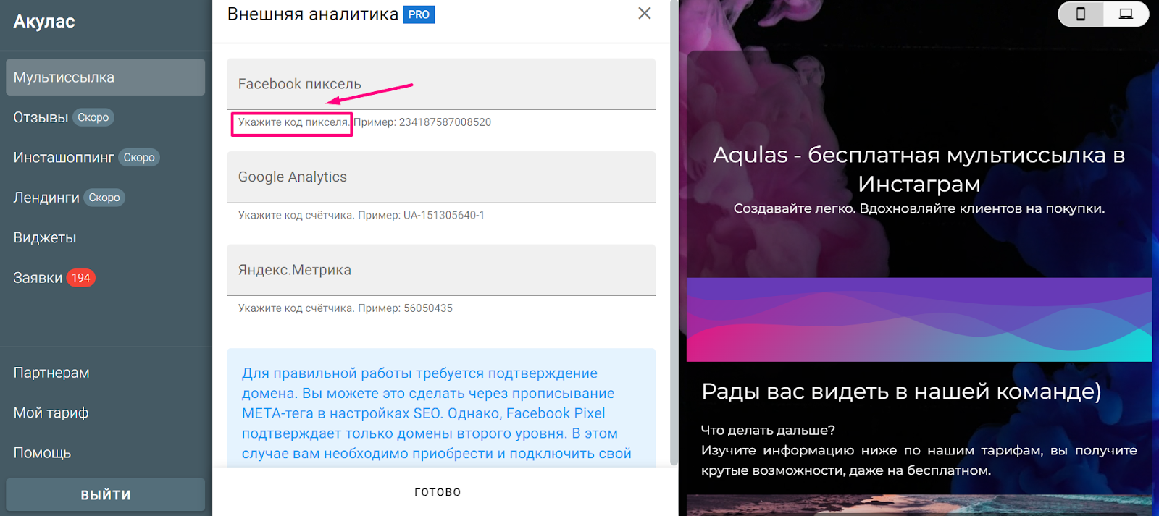Click the 'Что делать дальше?' text in preview
This screenshot has width=1159, height=516.
[x=768, y=431]
